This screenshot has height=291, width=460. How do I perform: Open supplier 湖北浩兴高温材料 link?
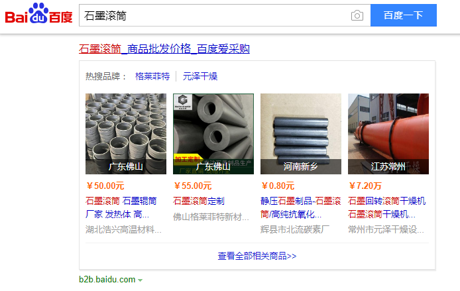(123, 230)
